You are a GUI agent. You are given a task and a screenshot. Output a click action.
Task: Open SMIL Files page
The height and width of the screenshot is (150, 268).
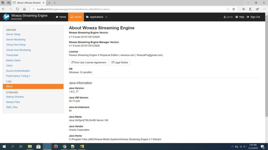click(12, 107)
